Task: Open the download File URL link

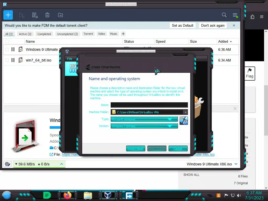Action: (x=70, y=154)
